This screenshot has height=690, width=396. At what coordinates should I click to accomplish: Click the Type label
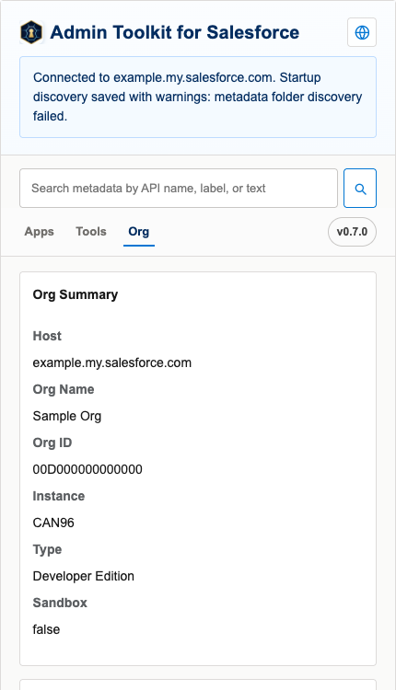(x=47, y=549)
